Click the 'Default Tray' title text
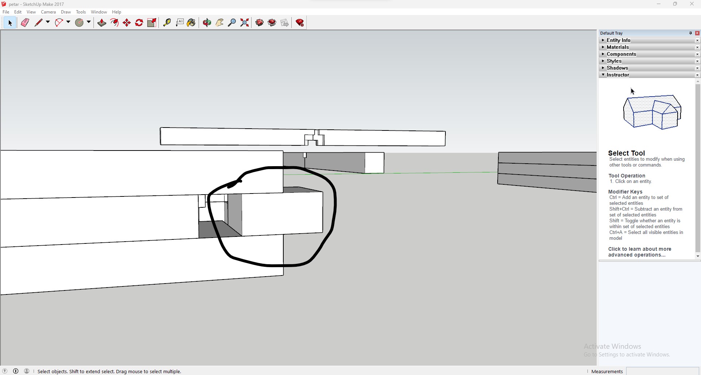 coord(611,33)
